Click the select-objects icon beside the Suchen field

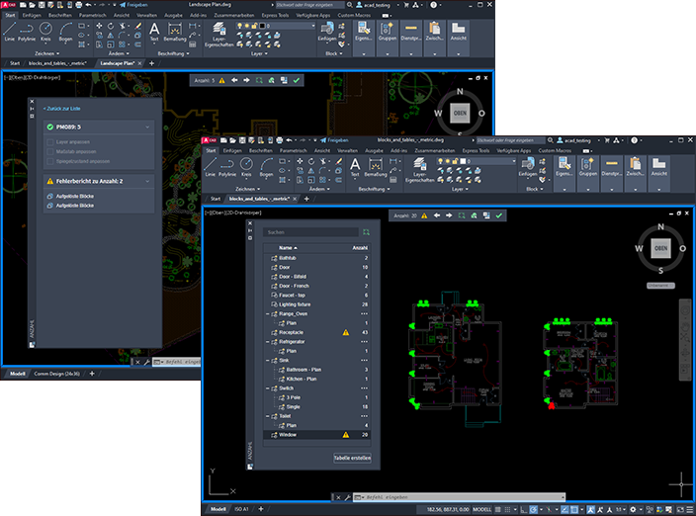366,232
